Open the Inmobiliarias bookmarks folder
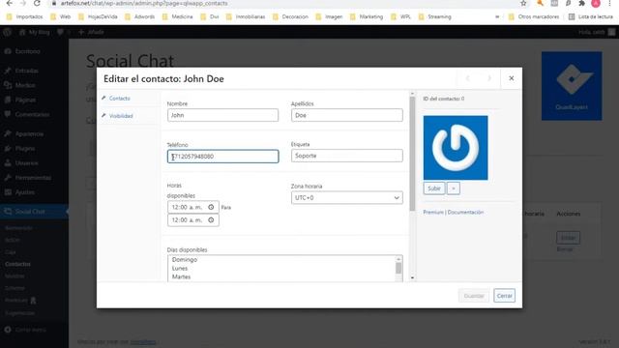This screenshot has width=619, height=348. point(246,17)
